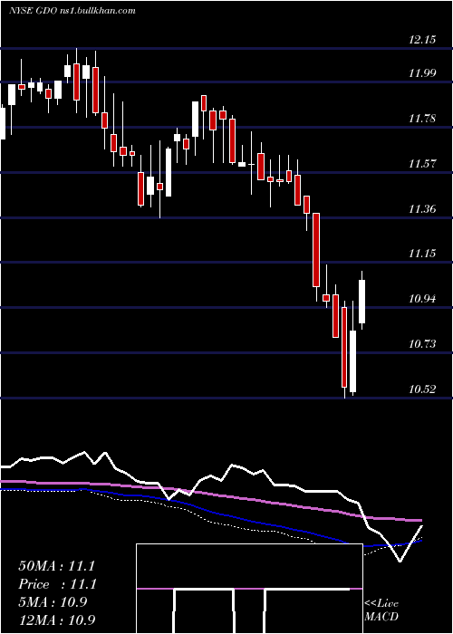Click the 11.99 price axis label
The width and height of the screenshot is (453, 634).
[x=422, y=73]
